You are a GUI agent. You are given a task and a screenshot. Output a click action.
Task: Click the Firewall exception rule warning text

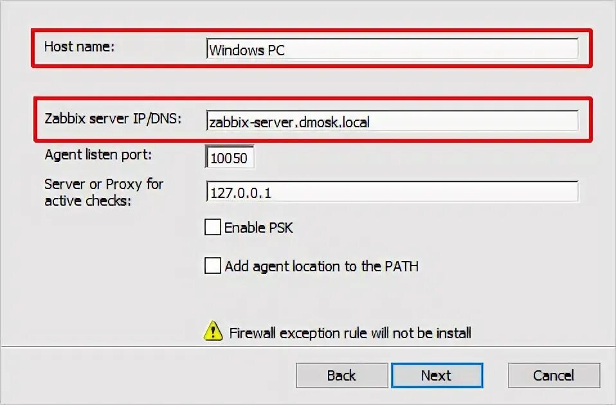(x=350, y=333)
